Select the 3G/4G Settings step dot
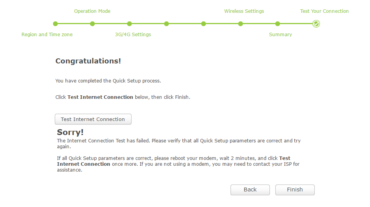 tap(129, 24)
